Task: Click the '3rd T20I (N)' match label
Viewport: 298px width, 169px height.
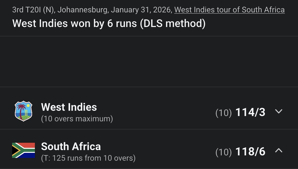Action: 33,10
